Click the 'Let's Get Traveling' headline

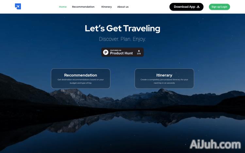click(x=122, y=28)
